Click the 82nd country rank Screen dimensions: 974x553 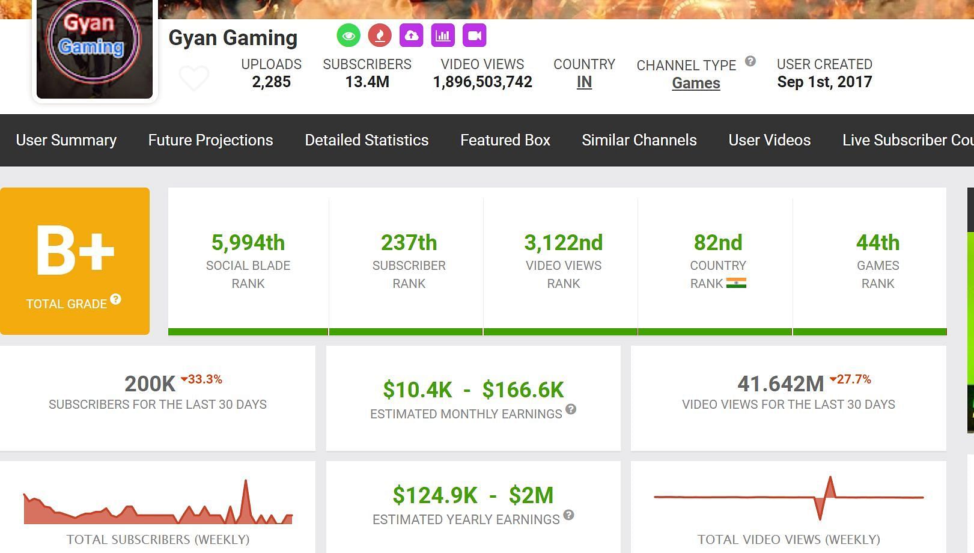pyautogui.click(x=718, y=243)
